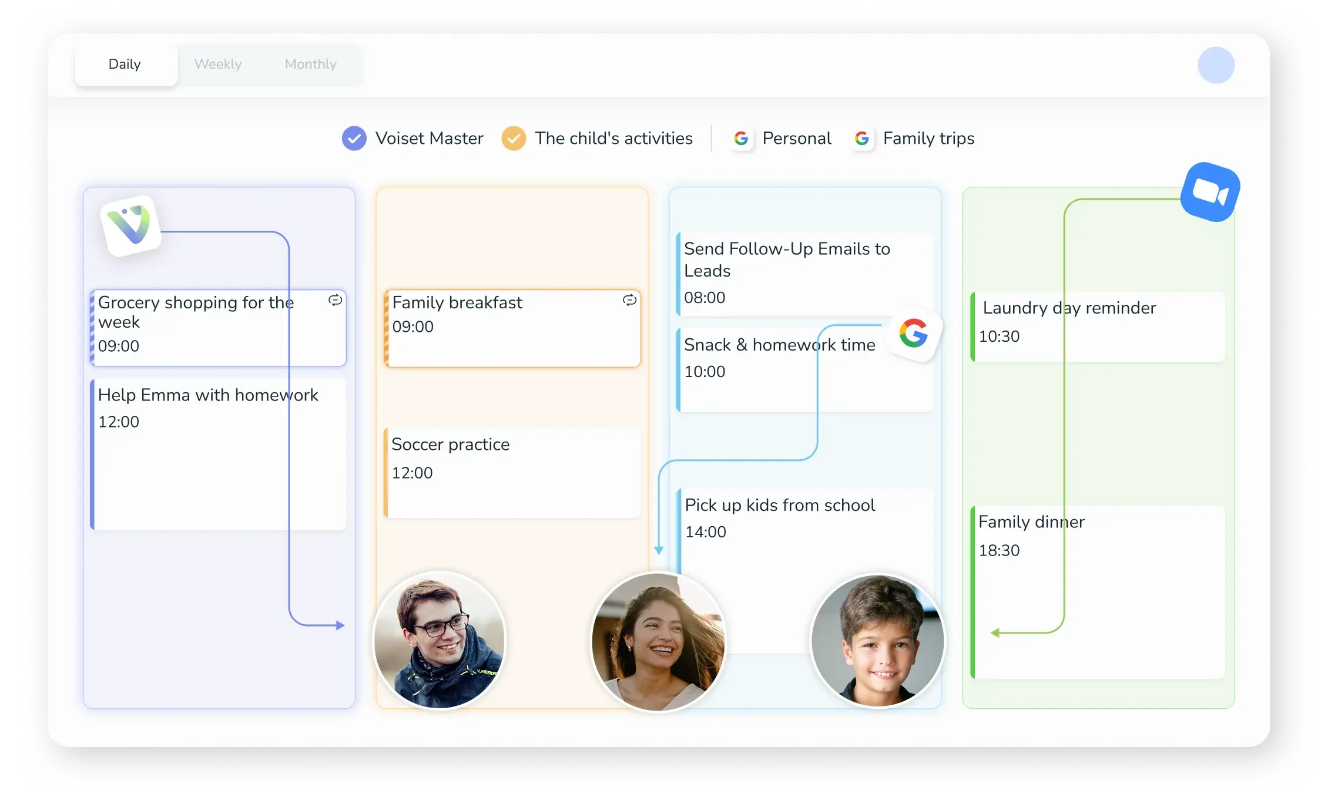Click the repeat icon on Grocery shopping card
The height and width of the screenshot is (791, 1318).
(x=335, y=300)
